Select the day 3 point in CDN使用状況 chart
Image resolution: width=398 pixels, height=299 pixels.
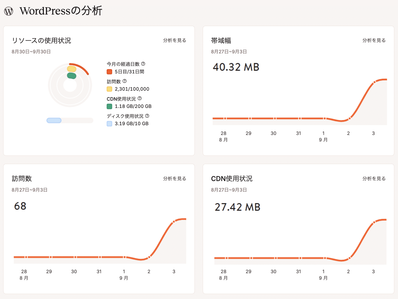[374, 222]
